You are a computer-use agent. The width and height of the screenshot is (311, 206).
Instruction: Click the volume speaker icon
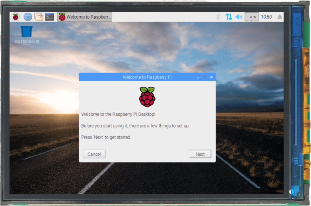239,17
